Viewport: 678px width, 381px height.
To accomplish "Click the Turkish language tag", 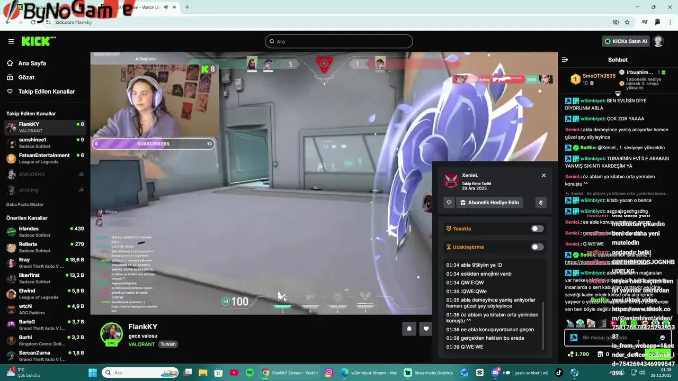I will [168, 344].
